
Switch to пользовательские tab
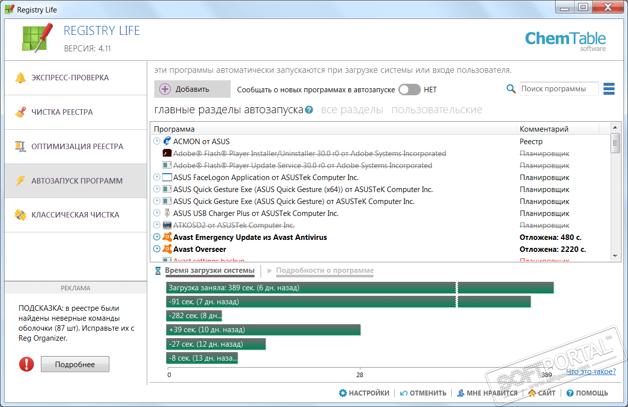pyautogui.click(x=437, y=110)
